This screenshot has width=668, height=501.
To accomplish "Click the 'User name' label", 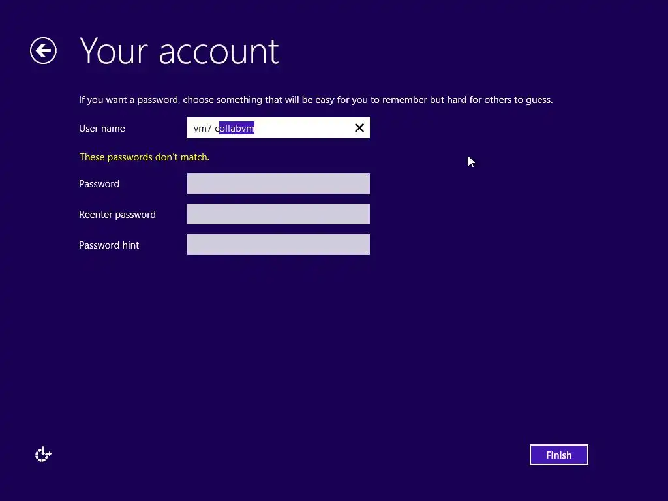I will click(x=102, y=129).
